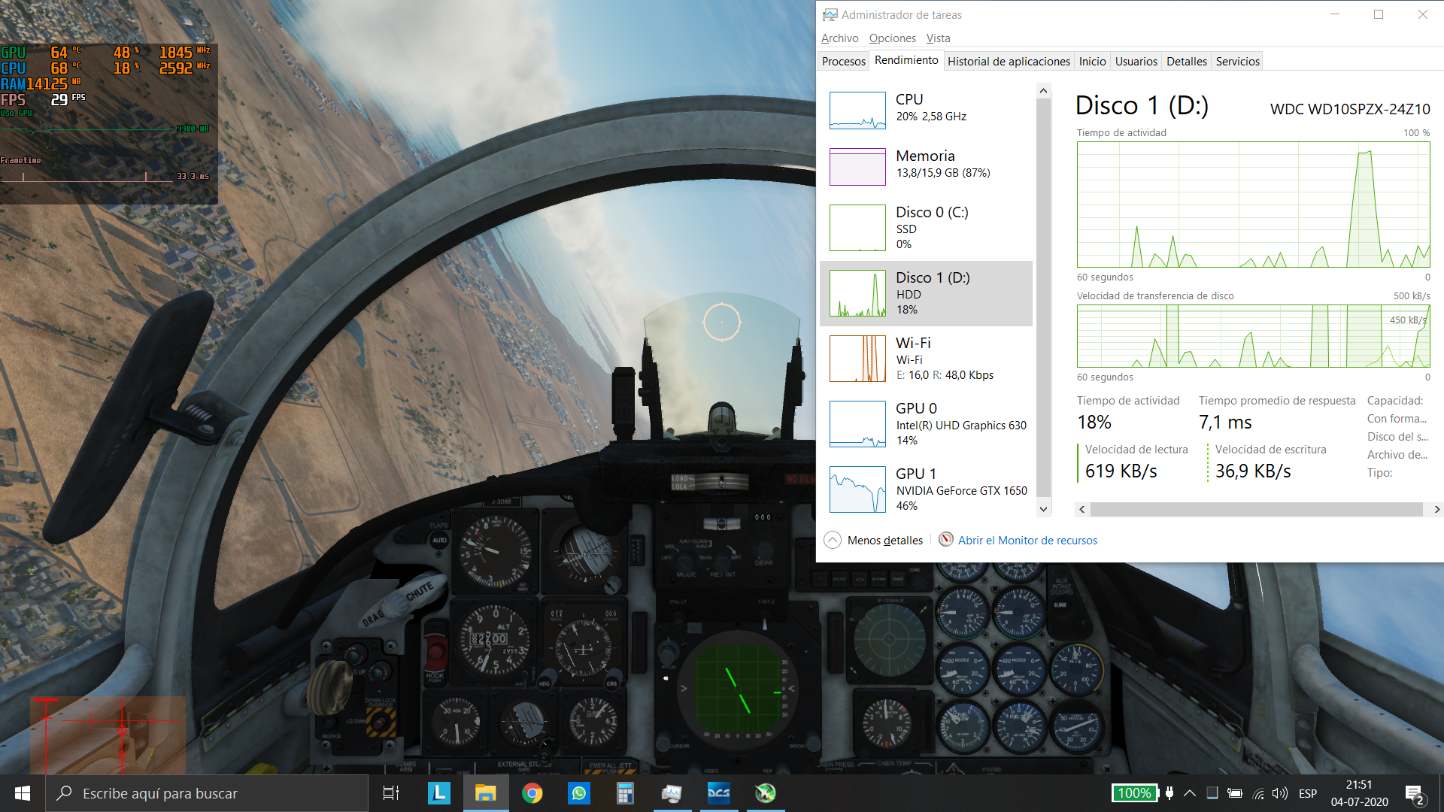
Task: Switch to the Inicio tab
Action: point(1092,62)
